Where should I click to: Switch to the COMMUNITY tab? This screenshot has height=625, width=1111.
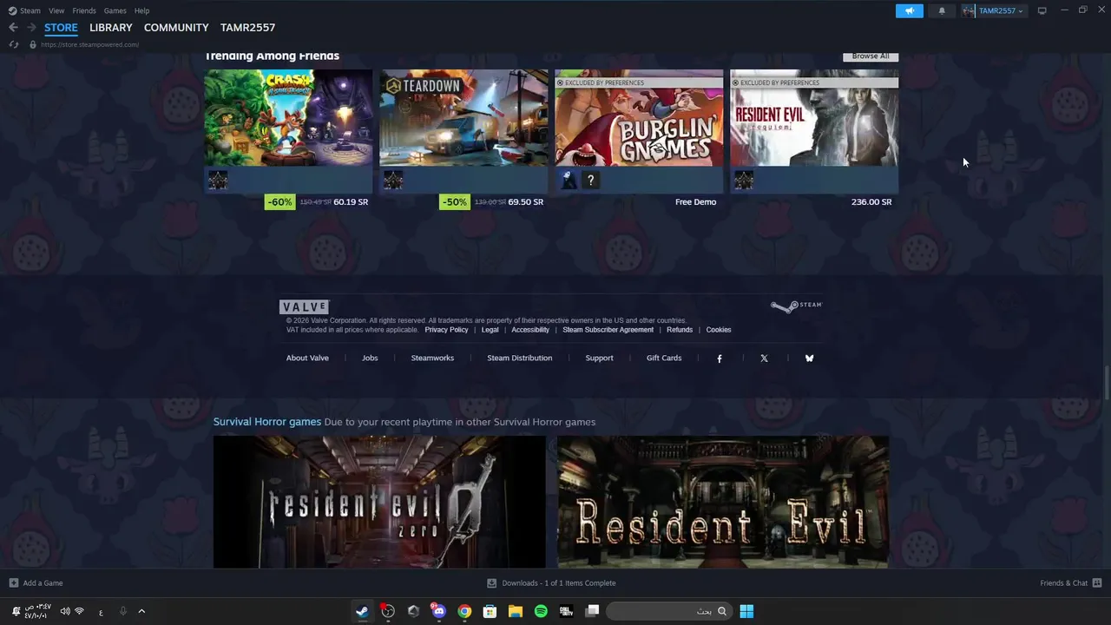pos(176,28)
